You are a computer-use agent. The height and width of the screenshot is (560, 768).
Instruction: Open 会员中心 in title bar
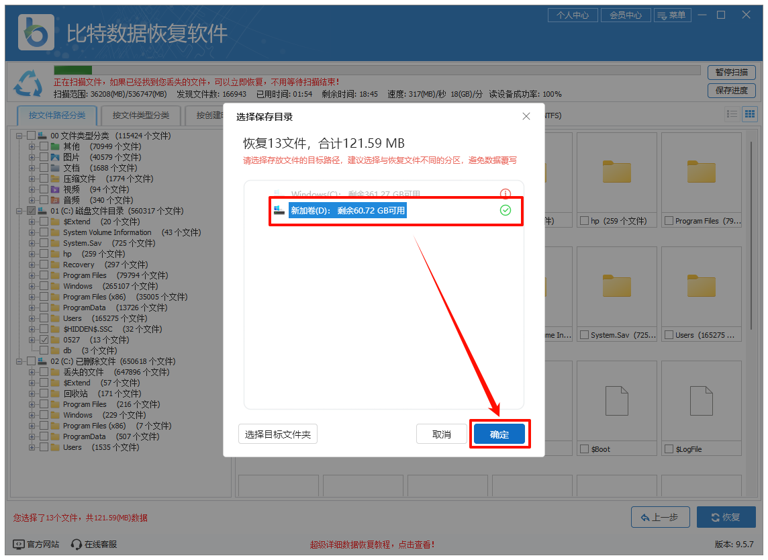pyautogui.click(x=626, y=15)
